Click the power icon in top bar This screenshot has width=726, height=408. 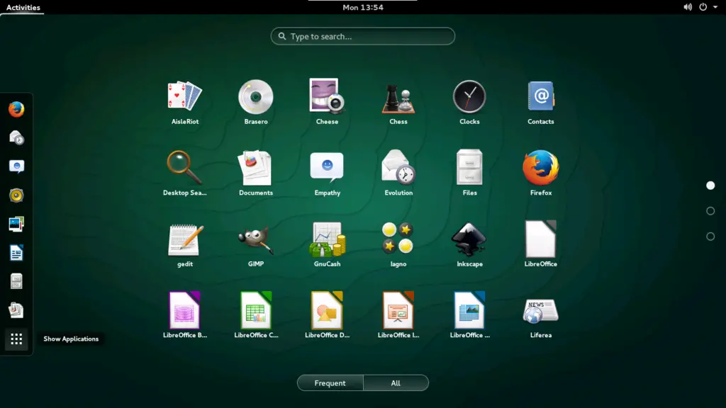tap(703, 7)
